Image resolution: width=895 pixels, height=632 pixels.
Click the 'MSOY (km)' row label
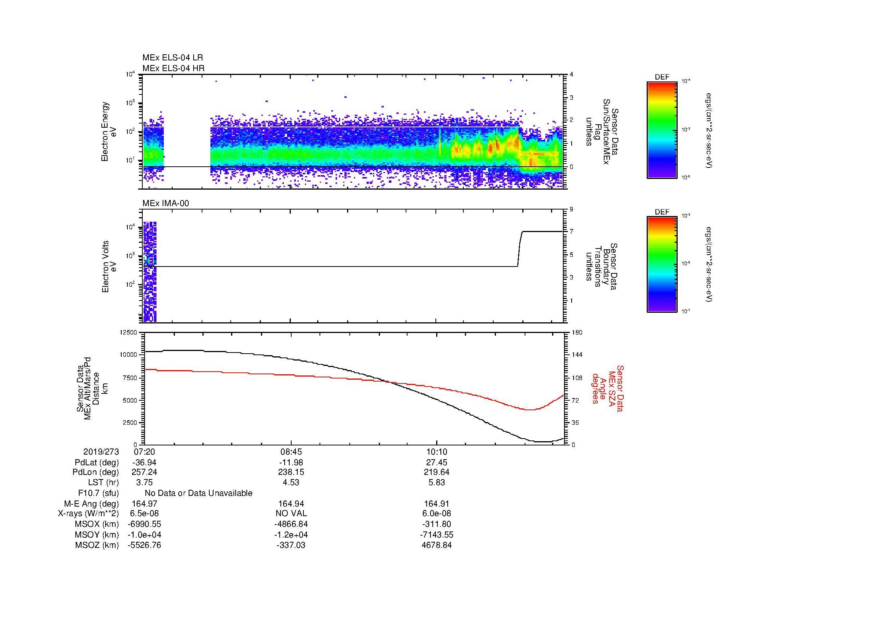[x=96, y=535]
